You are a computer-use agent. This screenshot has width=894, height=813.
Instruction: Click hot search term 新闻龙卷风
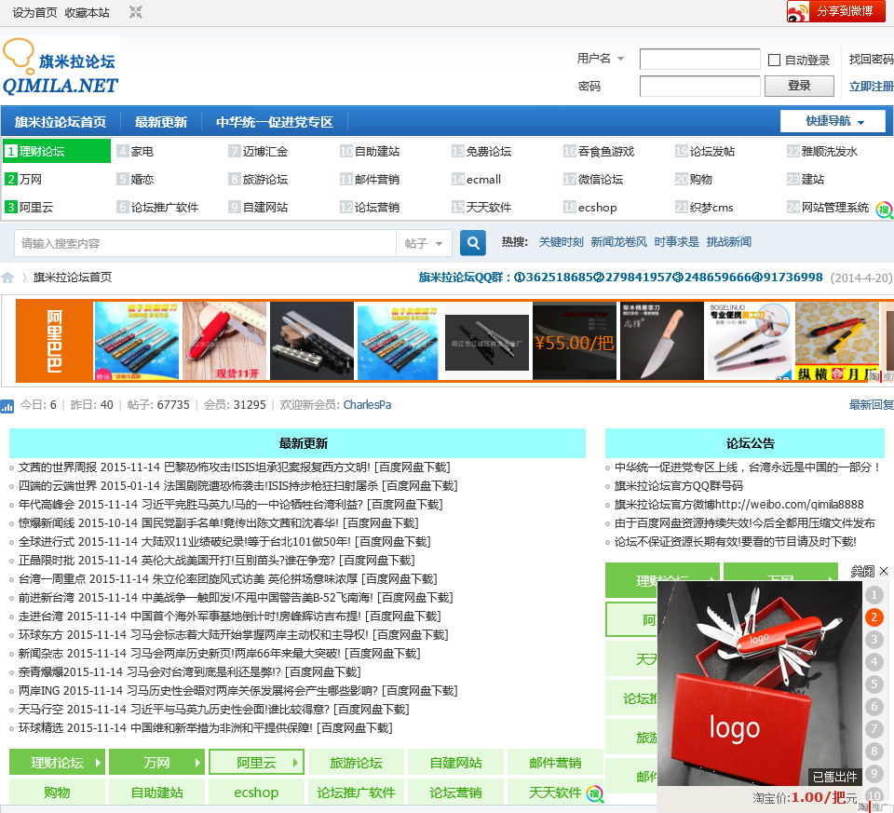[618, 242]
